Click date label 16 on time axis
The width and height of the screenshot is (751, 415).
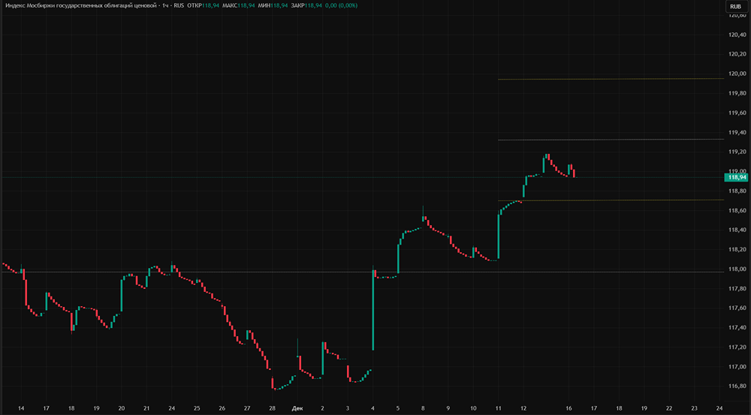pyautogui.click(x=569, y=408)
